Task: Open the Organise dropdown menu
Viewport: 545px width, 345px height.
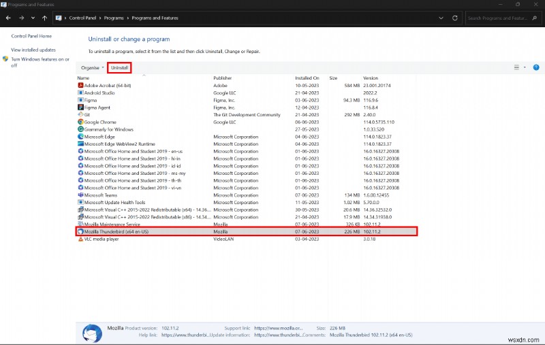Action: pos(93,67)
